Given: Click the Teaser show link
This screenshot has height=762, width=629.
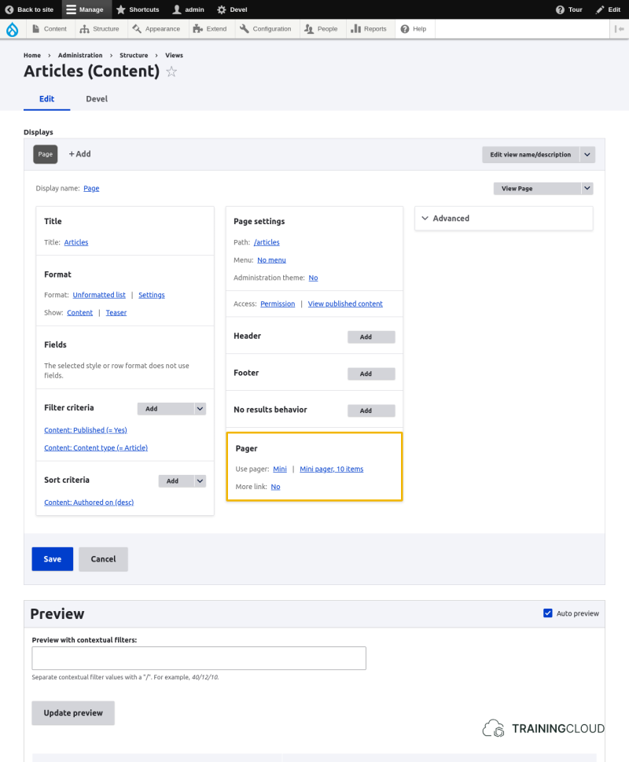Looking at the screenshot, I should point(116,312).
